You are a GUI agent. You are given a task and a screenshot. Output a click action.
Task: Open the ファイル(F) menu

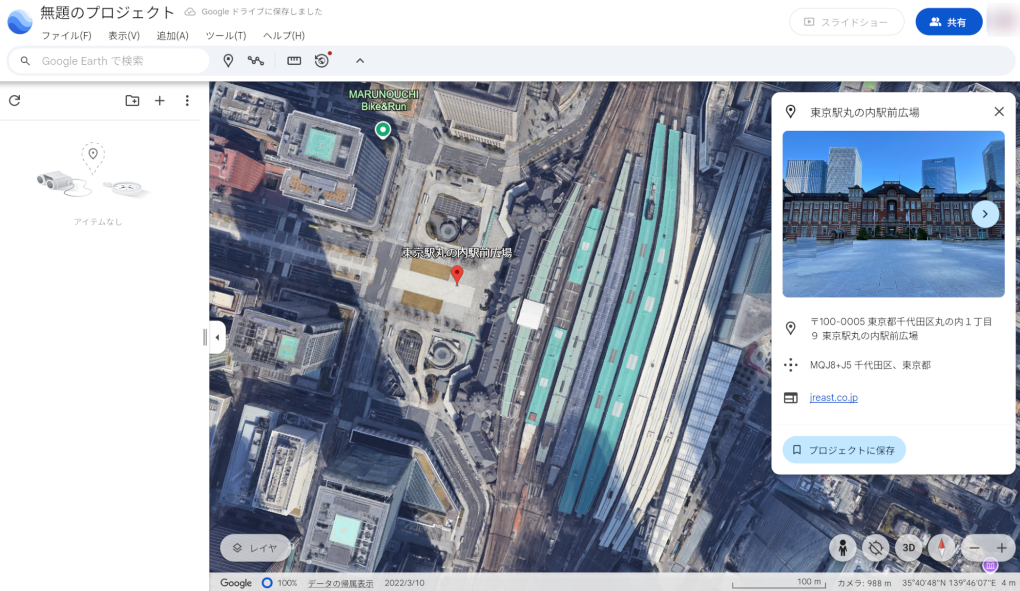click(66, 36)
